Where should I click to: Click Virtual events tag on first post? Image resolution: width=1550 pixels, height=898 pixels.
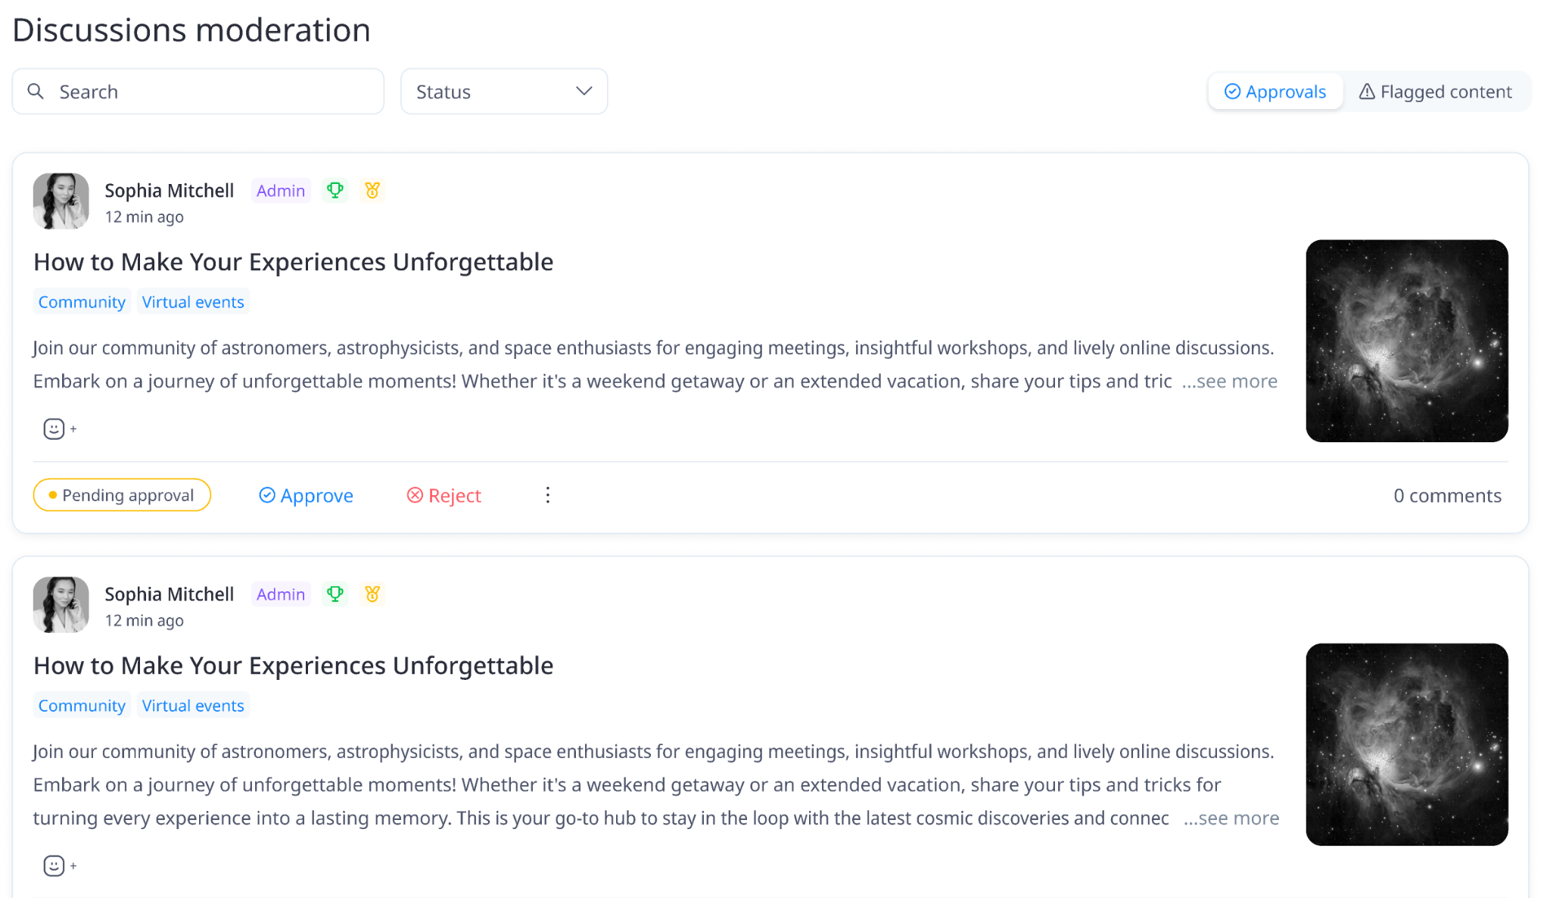coord(193,301)
